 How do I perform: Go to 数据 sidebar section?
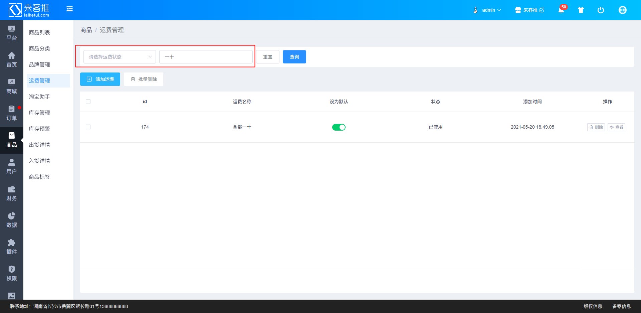(12, 220)
